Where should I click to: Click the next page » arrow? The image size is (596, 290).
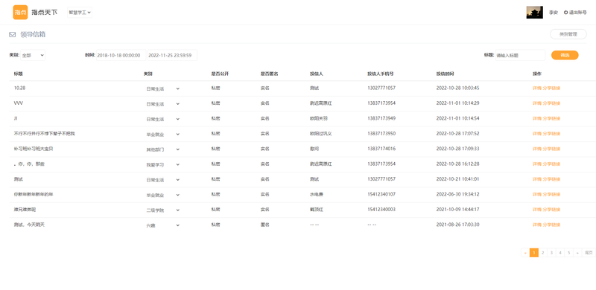(x=577, y=252)
